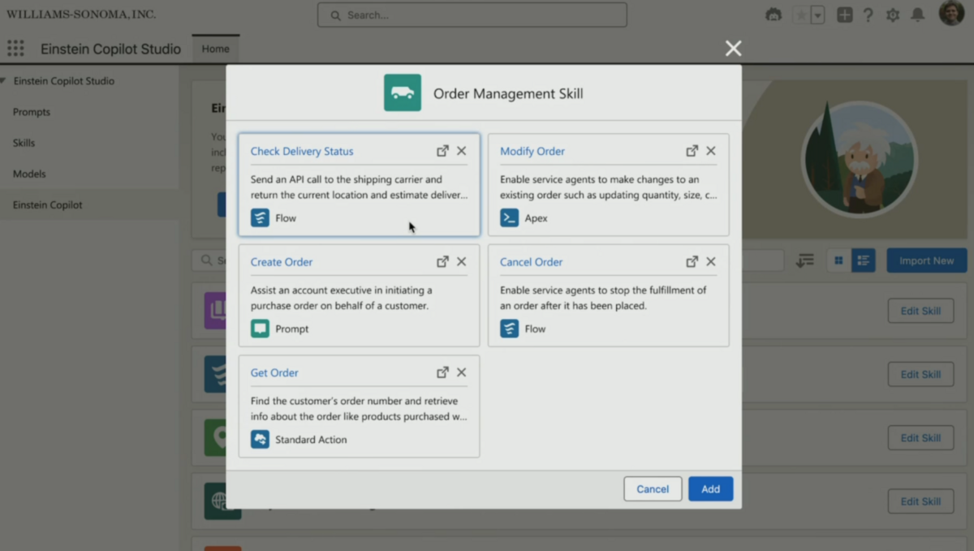Click the Flow icon in Cancel Order
Image resolution: width=974 pixels, height=551 pixels.
(x=509, y=329)
